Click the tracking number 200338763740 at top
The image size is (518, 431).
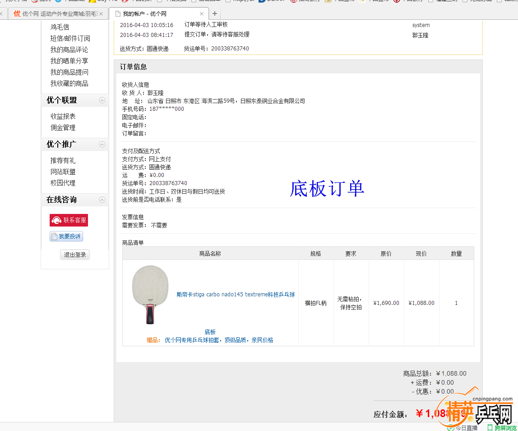pyautogui.click(x=230, y=49)
